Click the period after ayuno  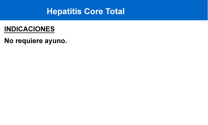(66, 42)
